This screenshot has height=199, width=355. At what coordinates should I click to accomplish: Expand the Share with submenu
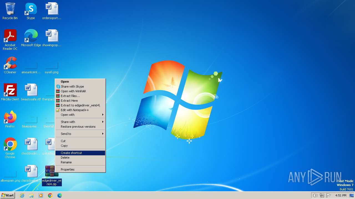point(80,122)
